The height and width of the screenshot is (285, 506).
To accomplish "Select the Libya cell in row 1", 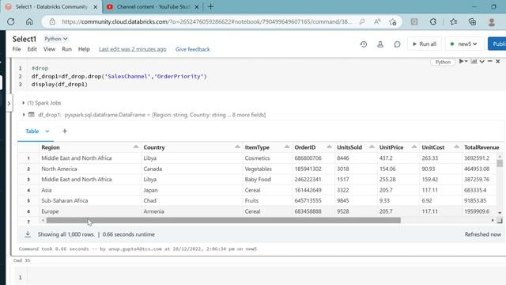I will [191, 158].
